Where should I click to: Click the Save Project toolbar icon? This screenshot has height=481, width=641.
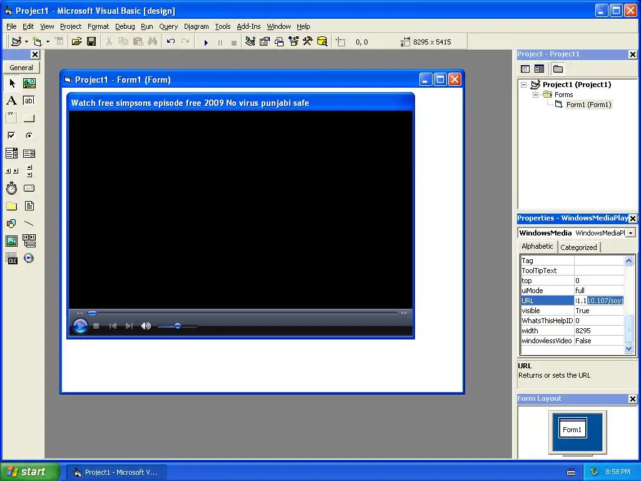(91, 42)
